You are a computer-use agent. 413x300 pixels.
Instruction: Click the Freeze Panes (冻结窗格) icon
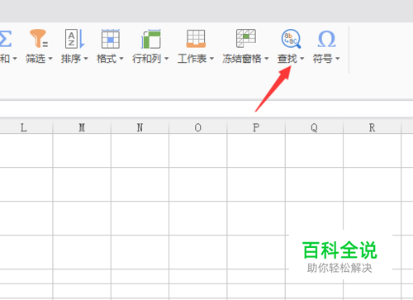click(246, 38)
